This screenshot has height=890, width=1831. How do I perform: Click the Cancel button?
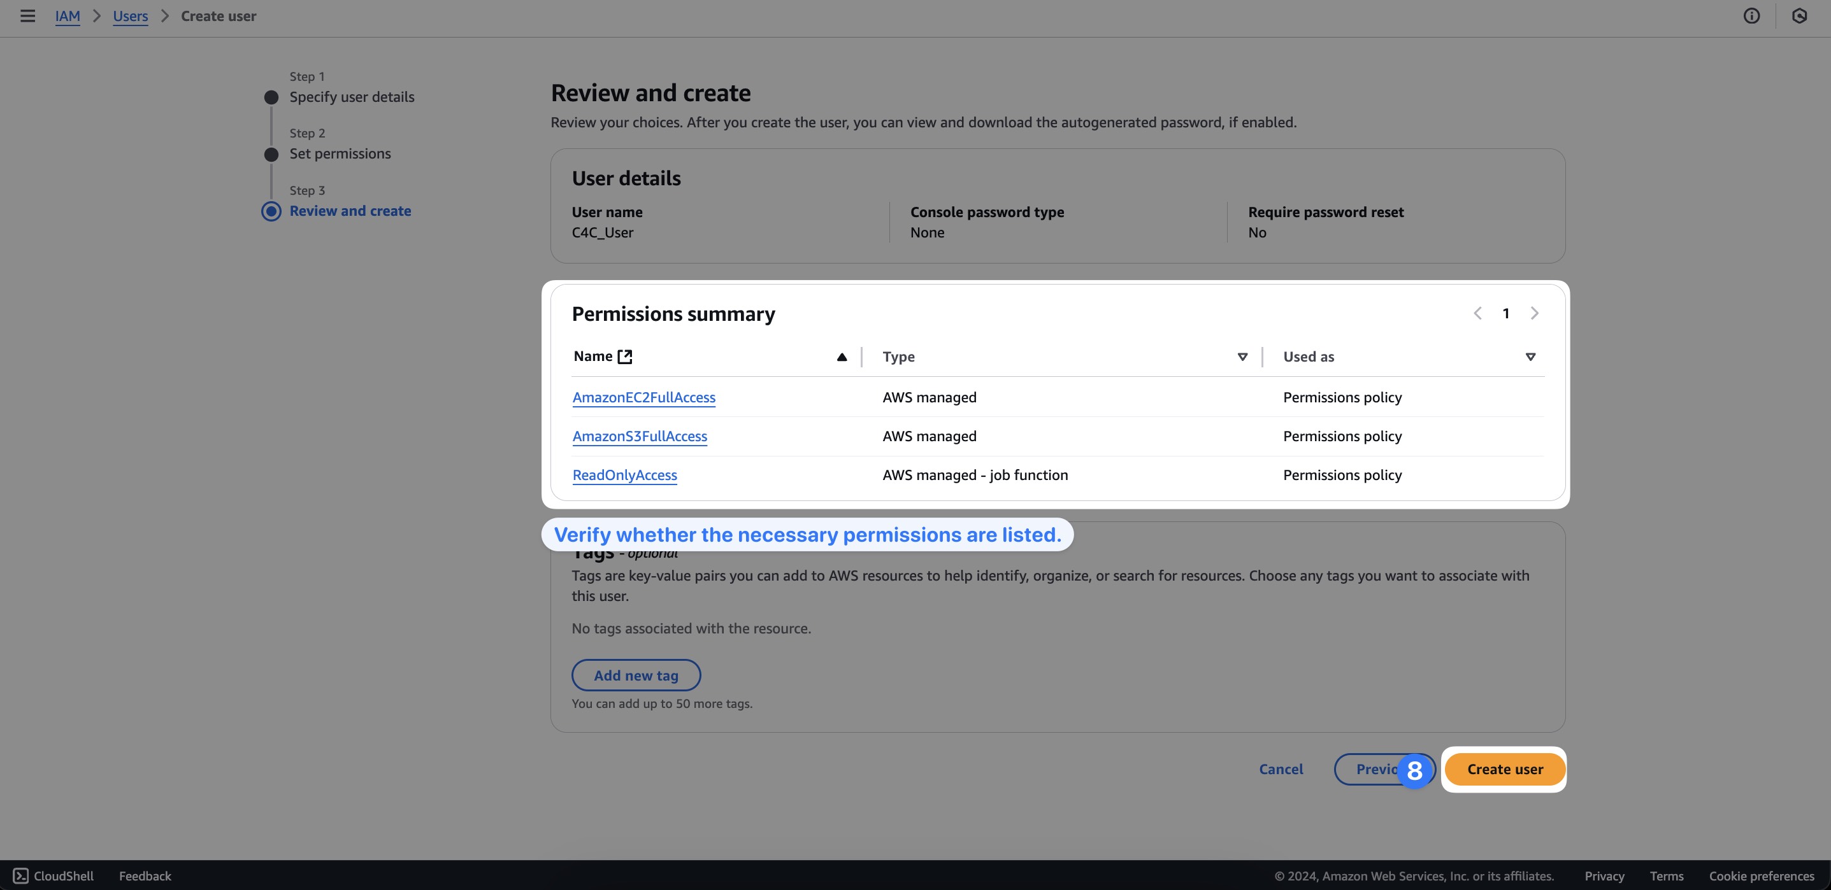[1281, 768]
